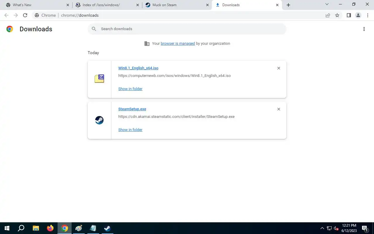The image size is (374, 234).
Task: Switch to the Muck on Steam tab
Action: 177,5
